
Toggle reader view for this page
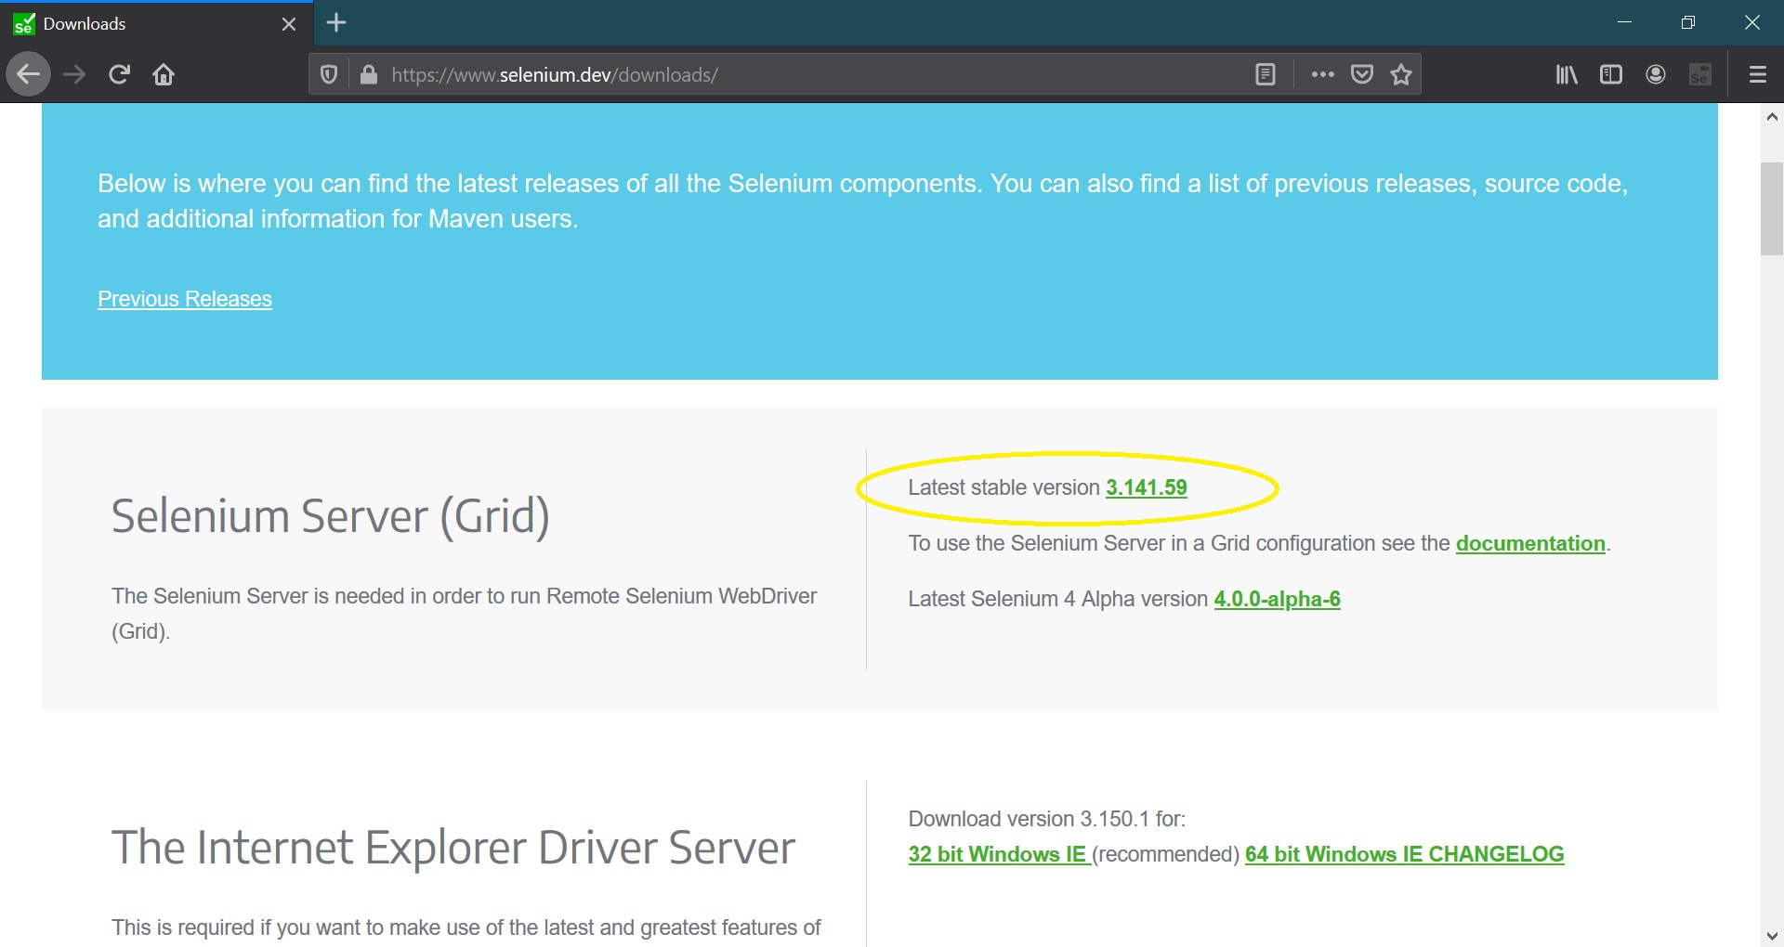coord(1265,74)
